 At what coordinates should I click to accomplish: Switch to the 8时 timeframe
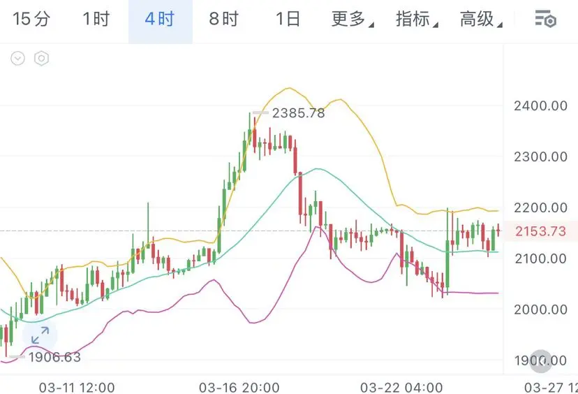point(224,19)
